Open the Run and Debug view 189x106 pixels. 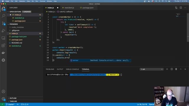click(3, 31)
